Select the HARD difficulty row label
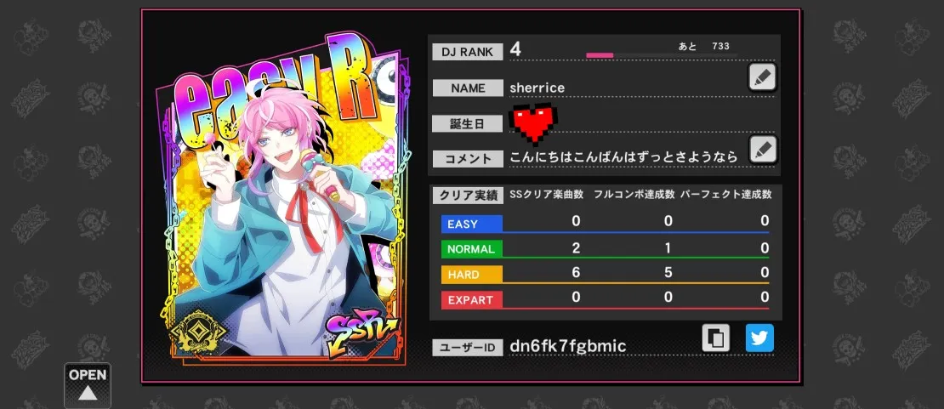944x409 pixels. (x=471, y=275)
